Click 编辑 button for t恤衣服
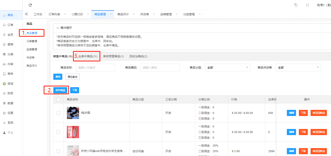Image resolution: width=331 pixels, height=156 pixels. [x=291, y=113]
